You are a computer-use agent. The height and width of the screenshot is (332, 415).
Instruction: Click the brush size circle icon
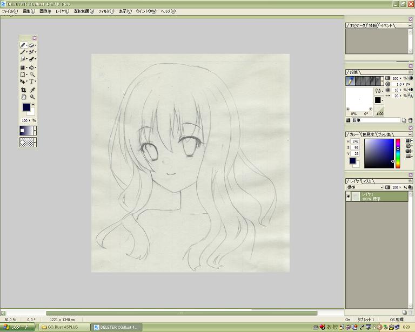[x=388, y=84]
